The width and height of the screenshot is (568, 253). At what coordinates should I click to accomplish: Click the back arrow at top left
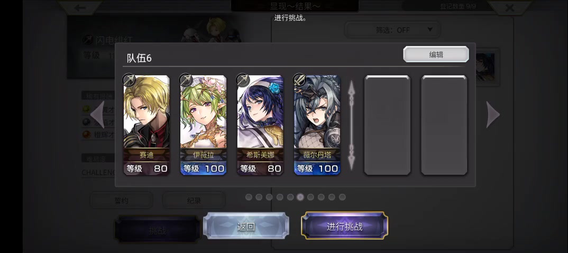click(x=80, y=7)
